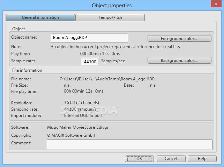
Task: Click the Date "n.a" value
Action: pos(153,85)
